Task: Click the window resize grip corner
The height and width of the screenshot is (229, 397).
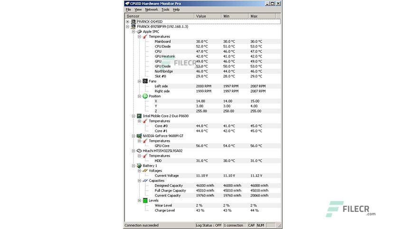Action: click(279, 226)
